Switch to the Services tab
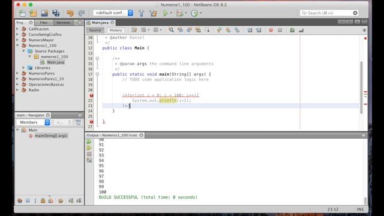384x216 pixels. point(63,23)
